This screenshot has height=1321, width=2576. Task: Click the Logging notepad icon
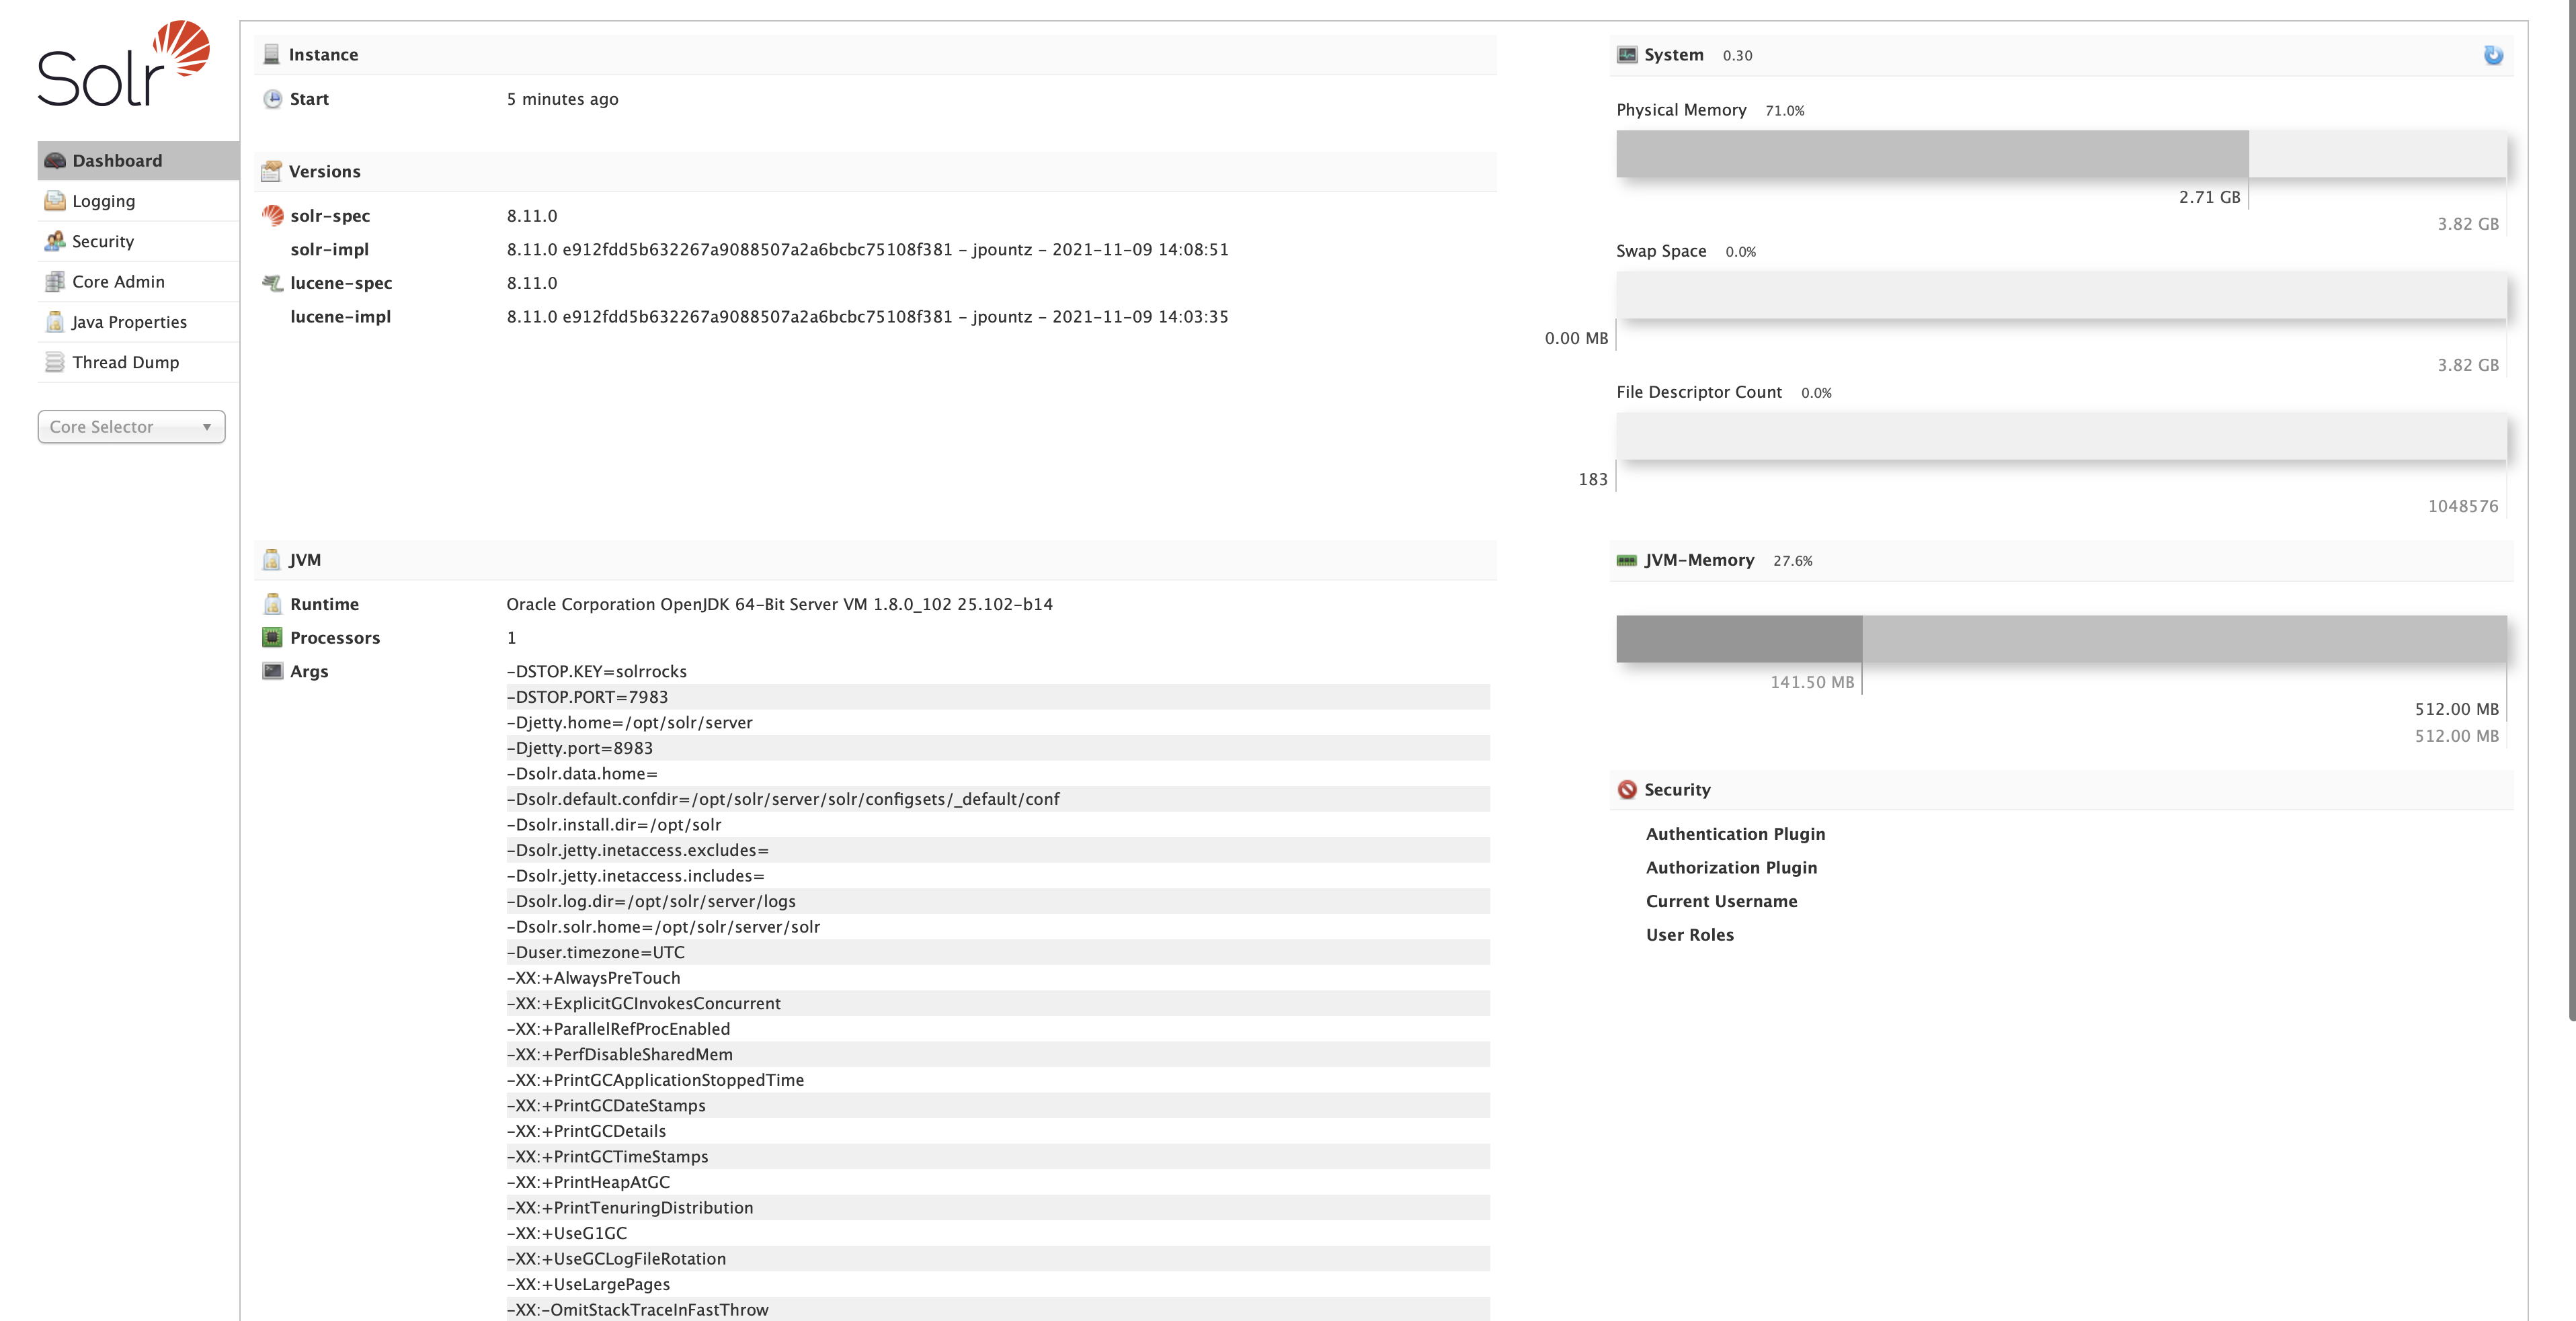[55, 201]
